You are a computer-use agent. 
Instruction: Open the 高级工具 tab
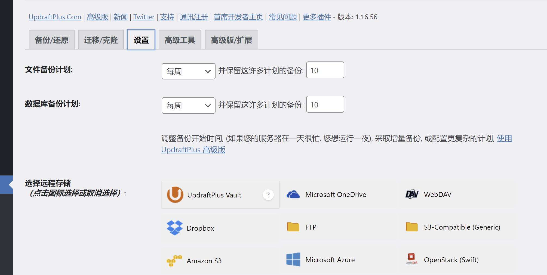180,40
